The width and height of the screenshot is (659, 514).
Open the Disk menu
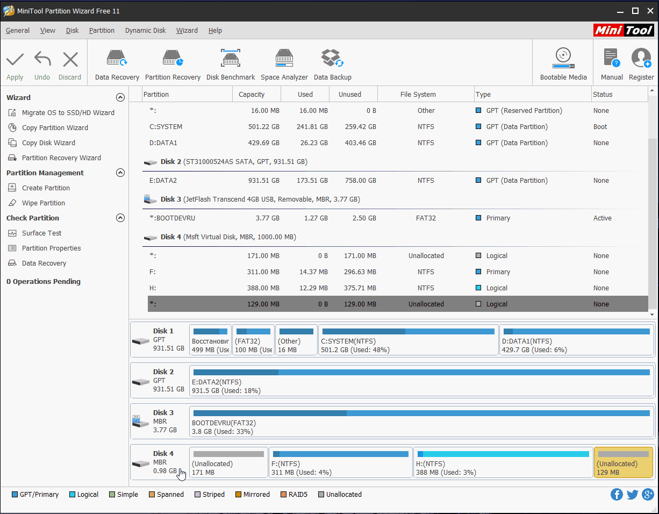tap(73, 31)
